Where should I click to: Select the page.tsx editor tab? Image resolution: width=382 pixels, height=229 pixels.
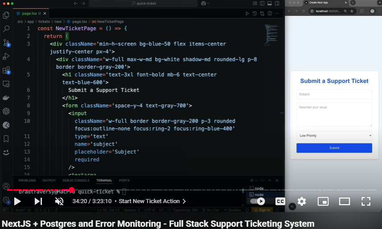31,13
